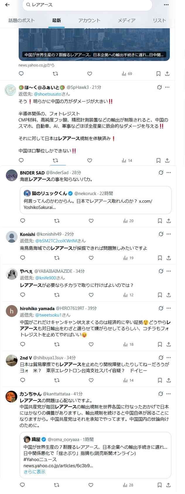Switch to the メディア tab

point(127,21)
